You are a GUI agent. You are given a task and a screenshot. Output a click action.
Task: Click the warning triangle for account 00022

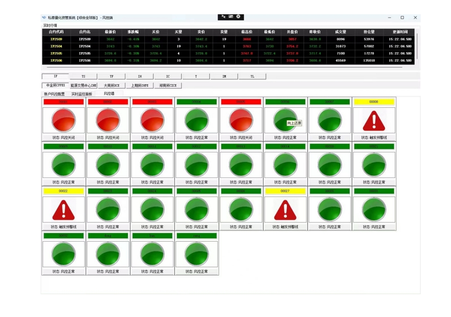coord(64,210)
